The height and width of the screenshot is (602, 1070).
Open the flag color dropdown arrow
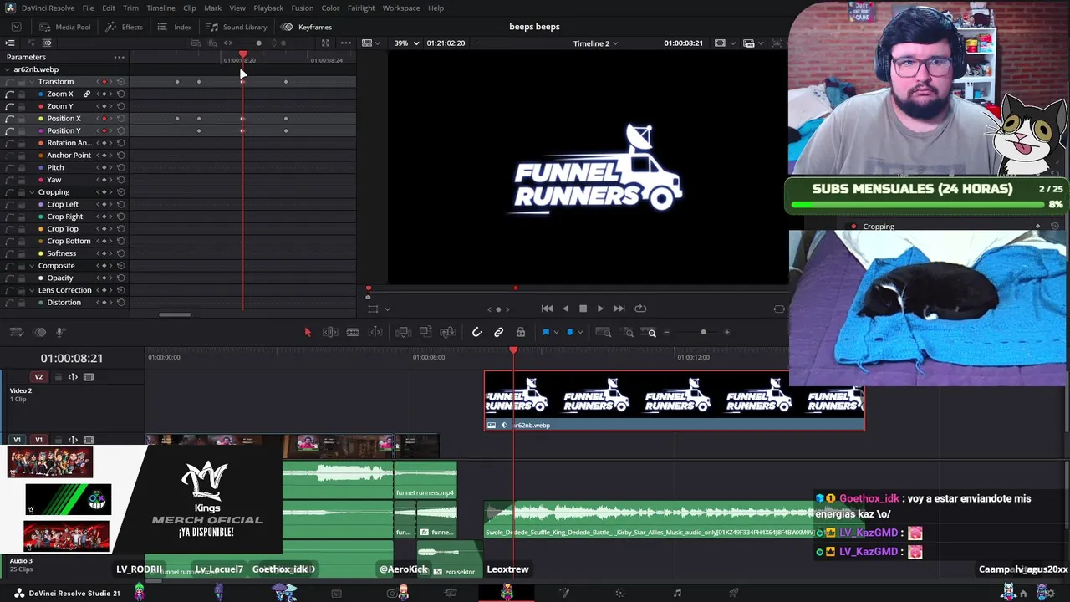click(556, 333)
